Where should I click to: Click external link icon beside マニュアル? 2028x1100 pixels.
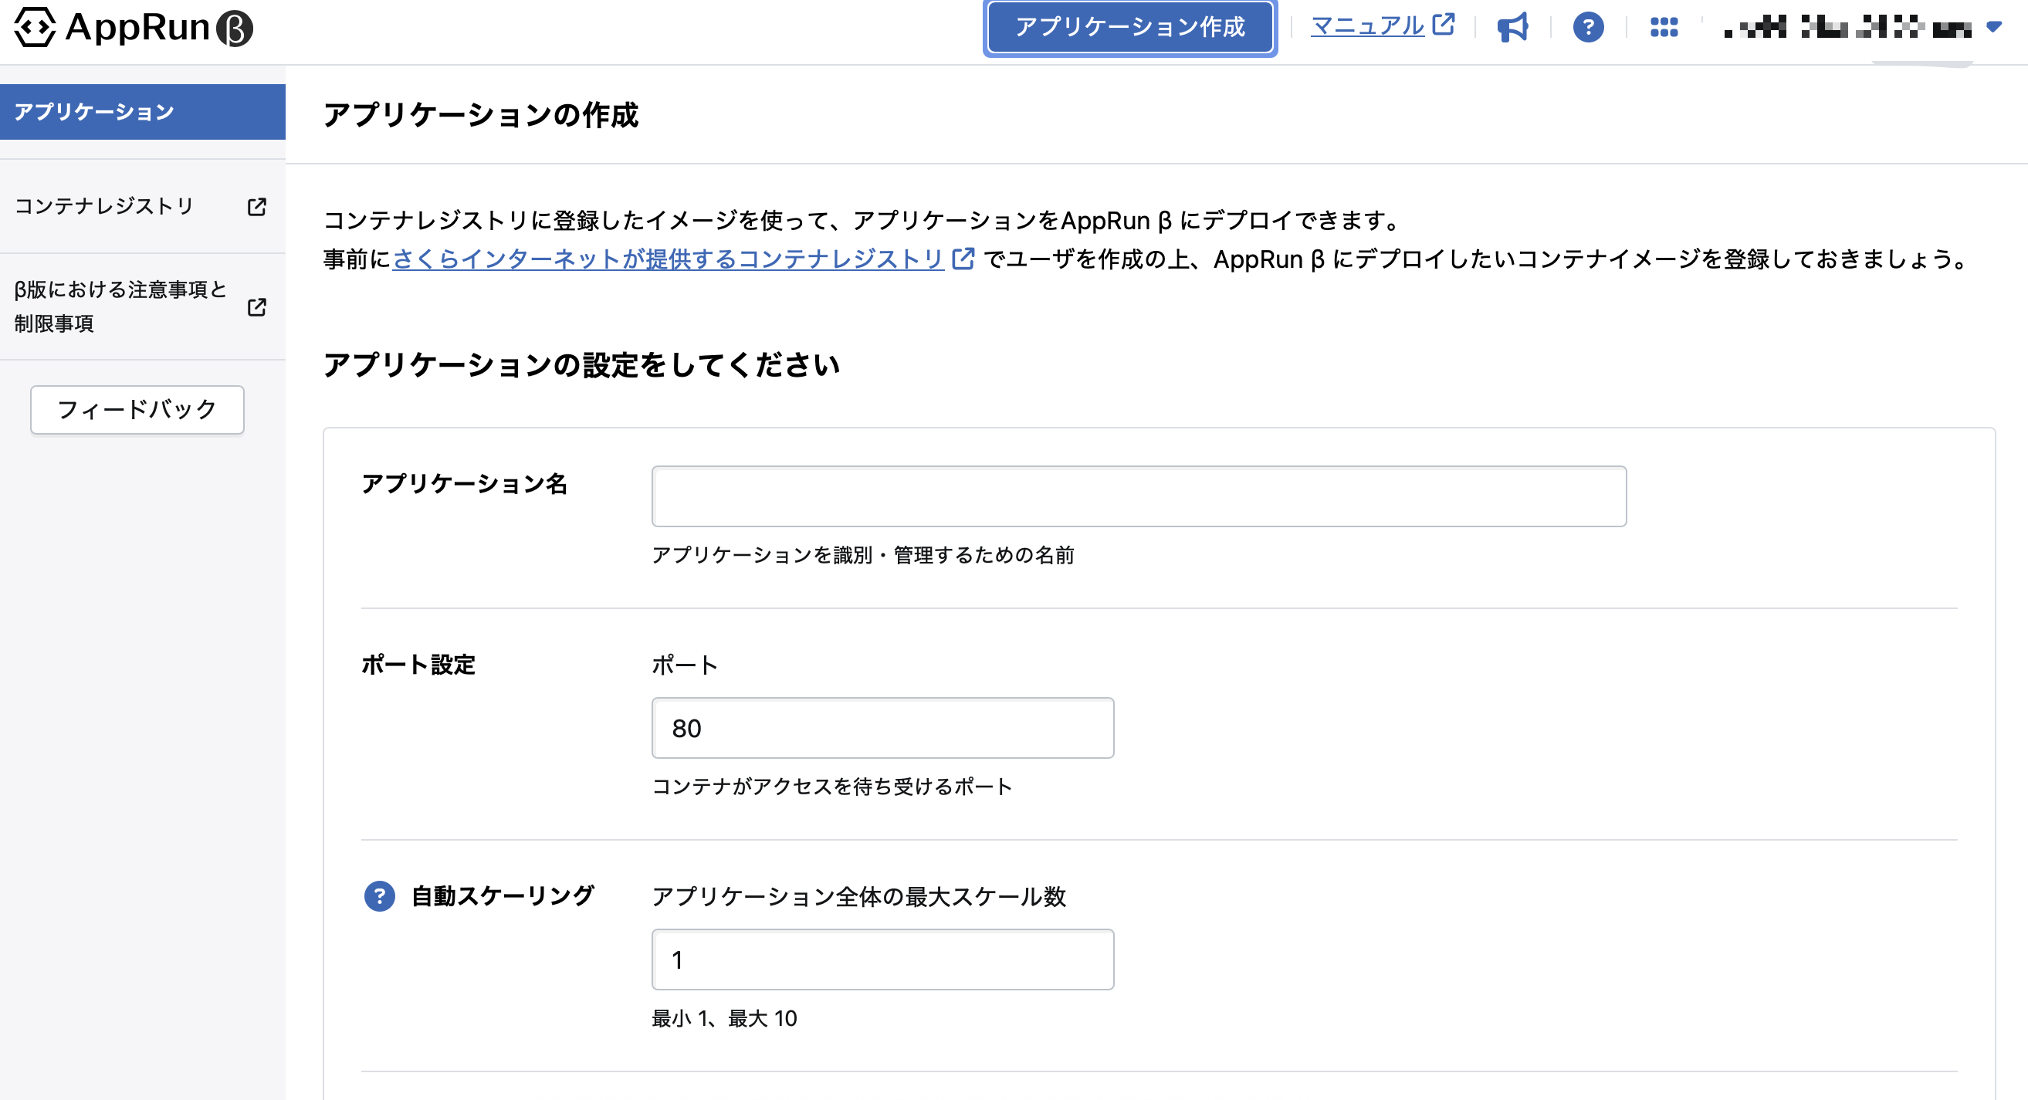click(1443, 25)
